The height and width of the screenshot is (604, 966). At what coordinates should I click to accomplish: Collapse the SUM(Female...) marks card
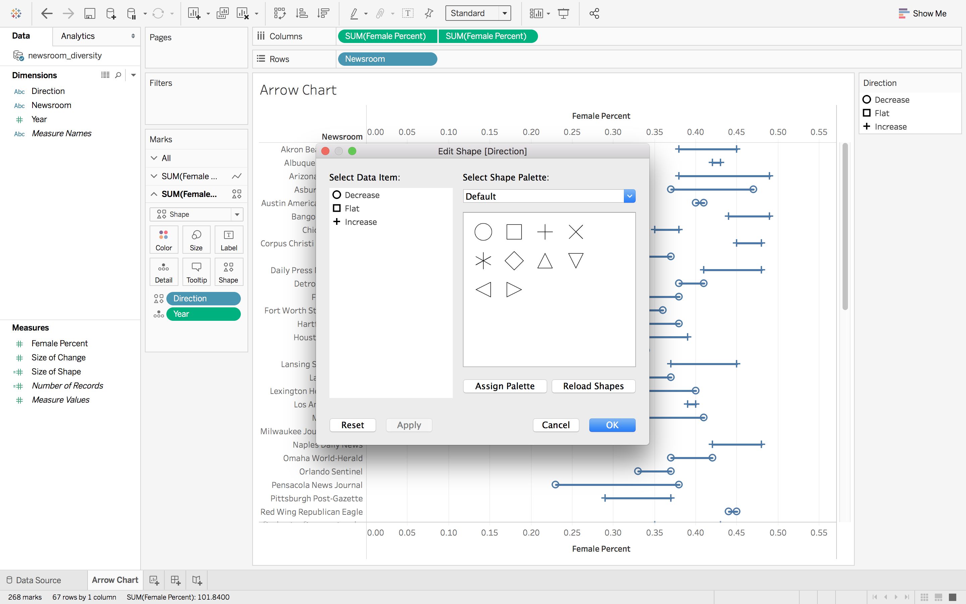click(154, 194)
